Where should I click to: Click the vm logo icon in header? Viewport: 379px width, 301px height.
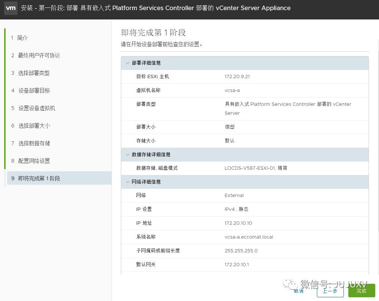pyautogui.click(x=11, y=8)
